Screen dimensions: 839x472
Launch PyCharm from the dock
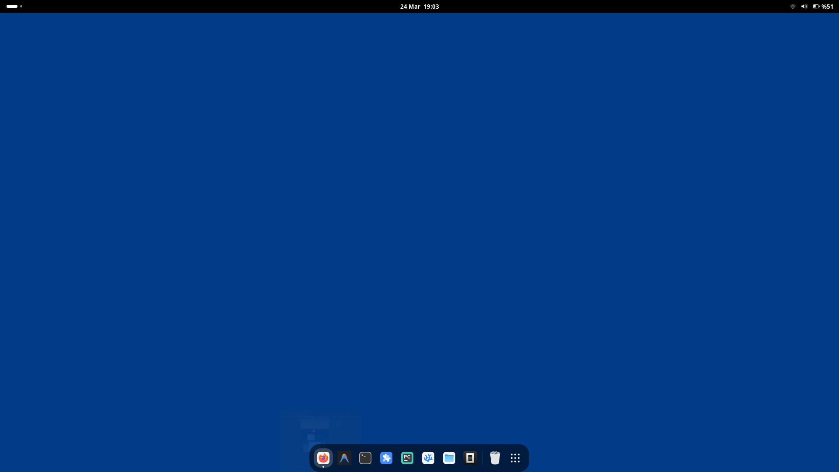tap(407, 458)
